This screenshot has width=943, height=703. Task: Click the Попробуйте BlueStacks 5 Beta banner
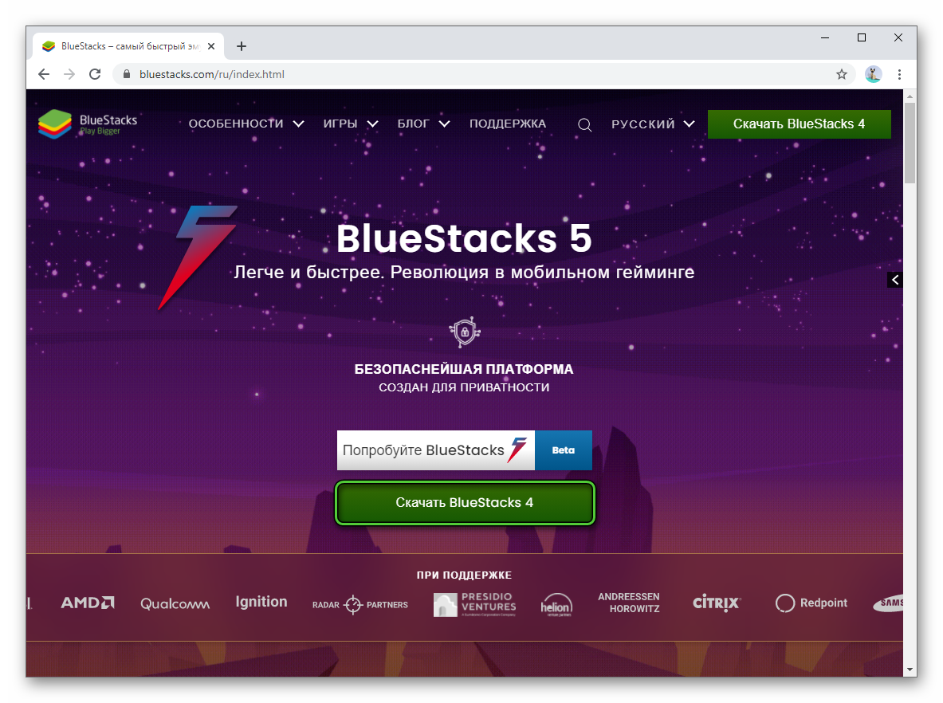click(464, 450)
